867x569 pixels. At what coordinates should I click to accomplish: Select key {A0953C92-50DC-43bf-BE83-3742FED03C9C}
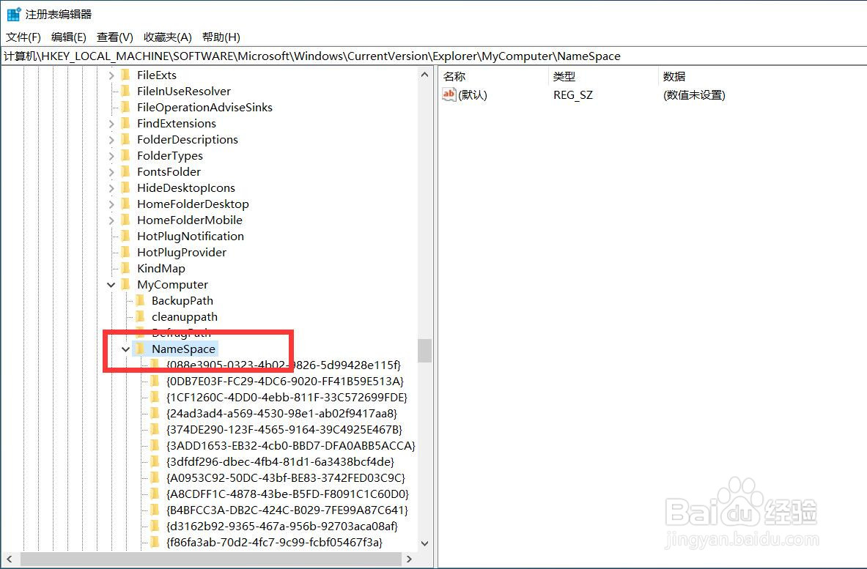[x=285, y=478]
